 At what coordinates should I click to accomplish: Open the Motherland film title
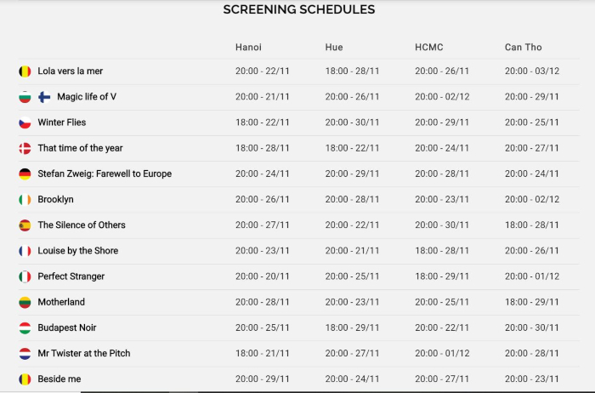pos(61,302)
